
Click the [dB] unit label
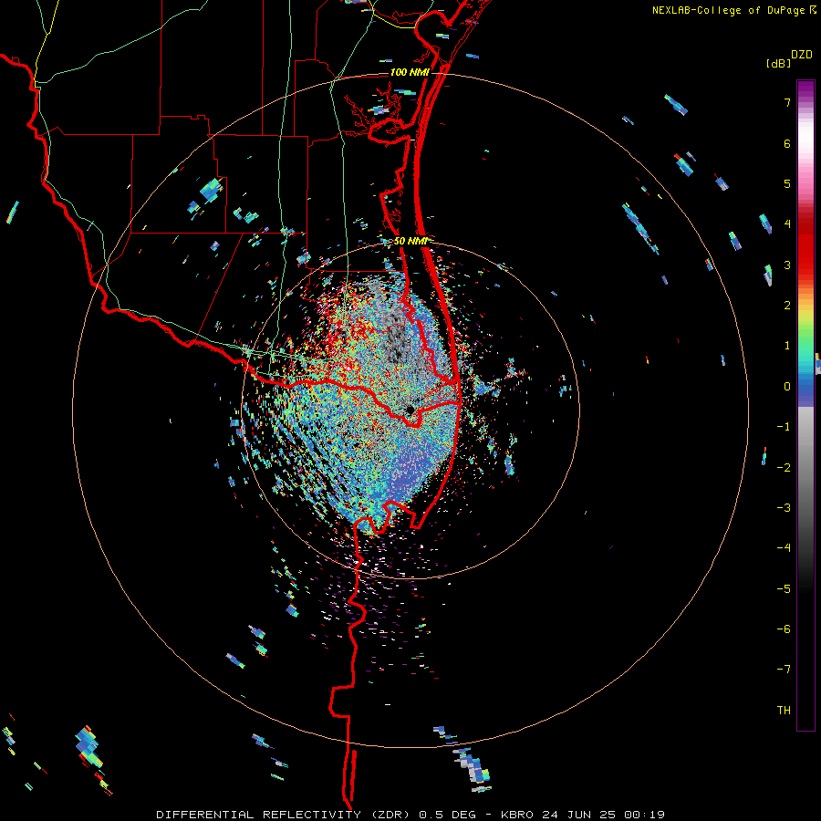tap(779, 64)
